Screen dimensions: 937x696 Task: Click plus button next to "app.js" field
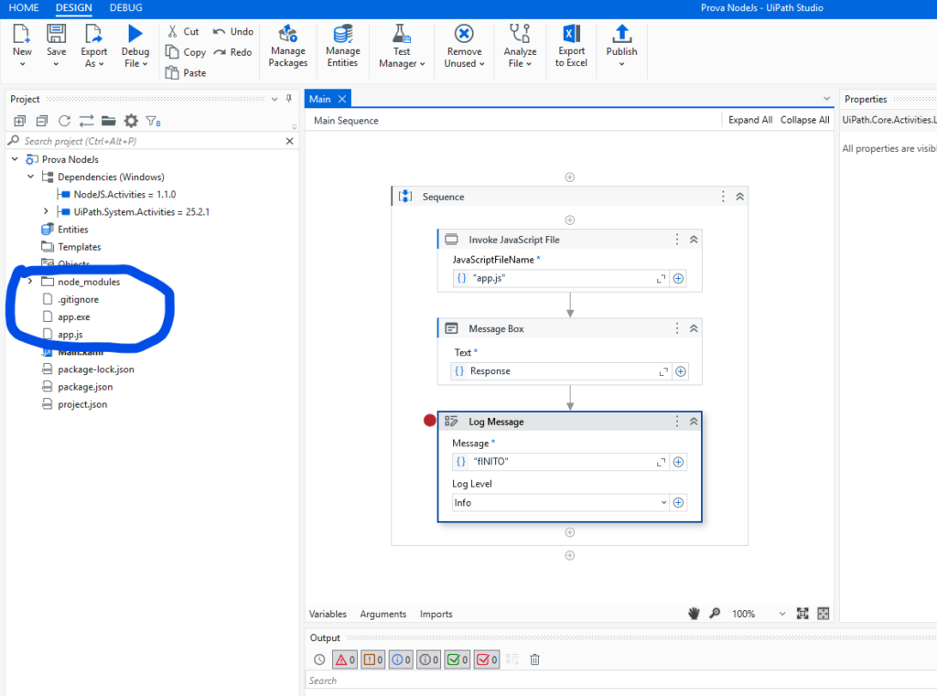[x=678, y=278]
